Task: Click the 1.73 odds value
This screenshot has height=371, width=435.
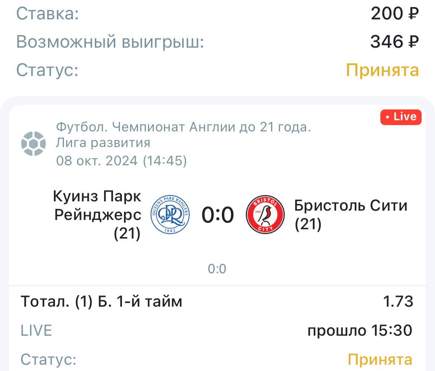Action: [x=398, y=301]
